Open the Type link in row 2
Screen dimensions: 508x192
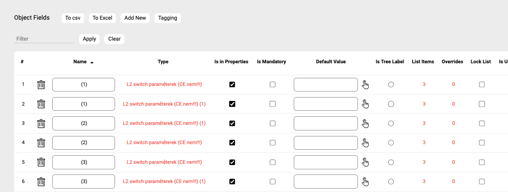pos(164,104)
